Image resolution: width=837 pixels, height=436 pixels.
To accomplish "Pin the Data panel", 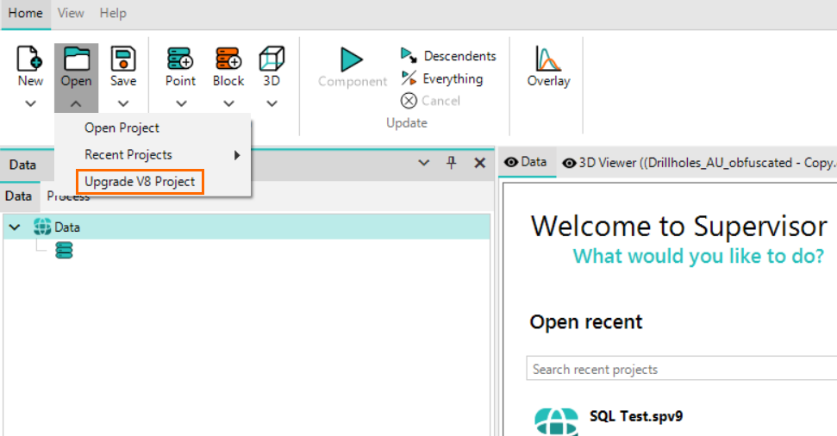I will 452,163.
